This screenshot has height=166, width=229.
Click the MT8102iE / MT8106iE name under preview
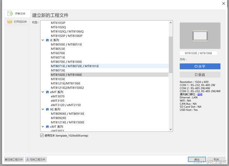click(x=198, y=53)
